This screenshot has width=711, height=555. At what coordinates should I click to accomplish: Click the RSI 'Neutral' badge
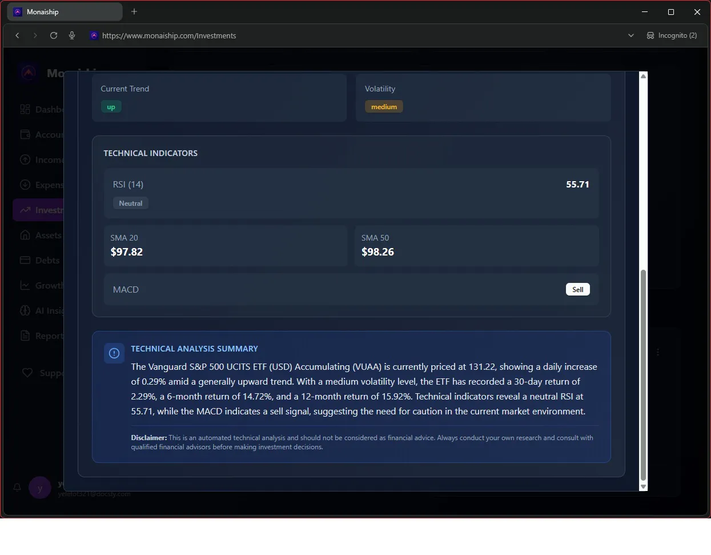tap(131, 203)
